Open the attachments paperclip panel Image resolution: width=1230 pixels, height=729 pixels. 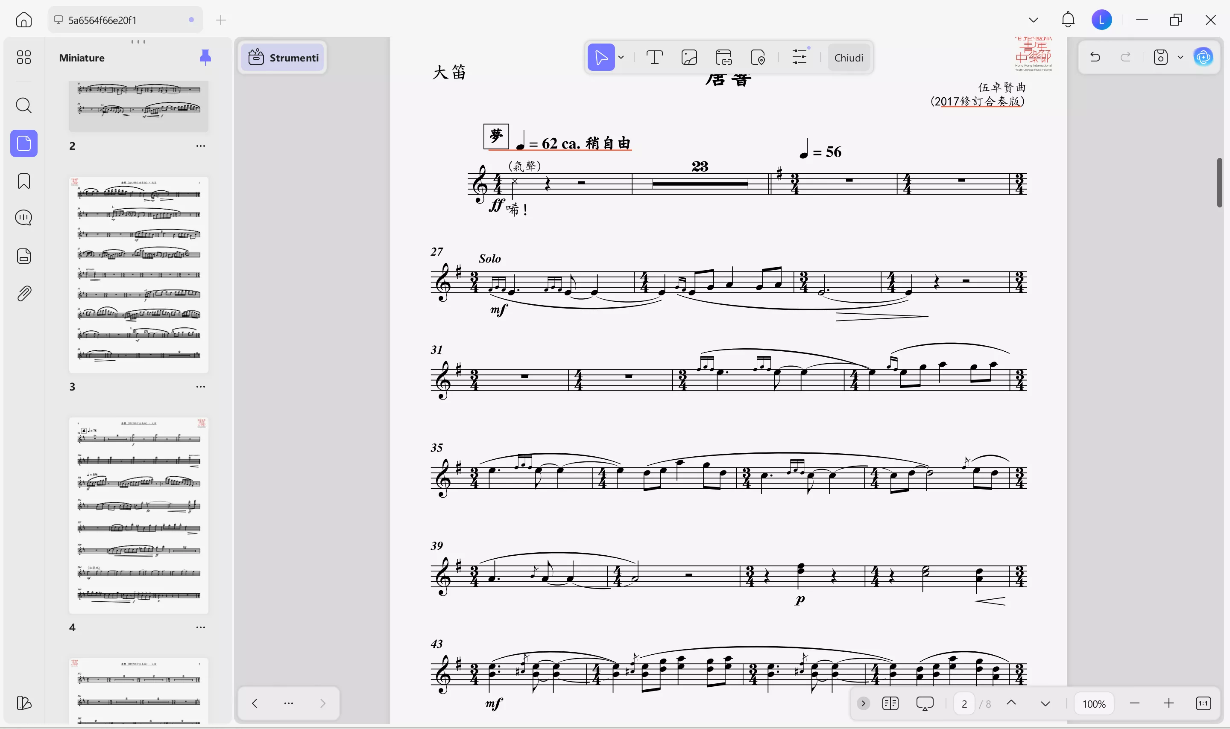23,293
